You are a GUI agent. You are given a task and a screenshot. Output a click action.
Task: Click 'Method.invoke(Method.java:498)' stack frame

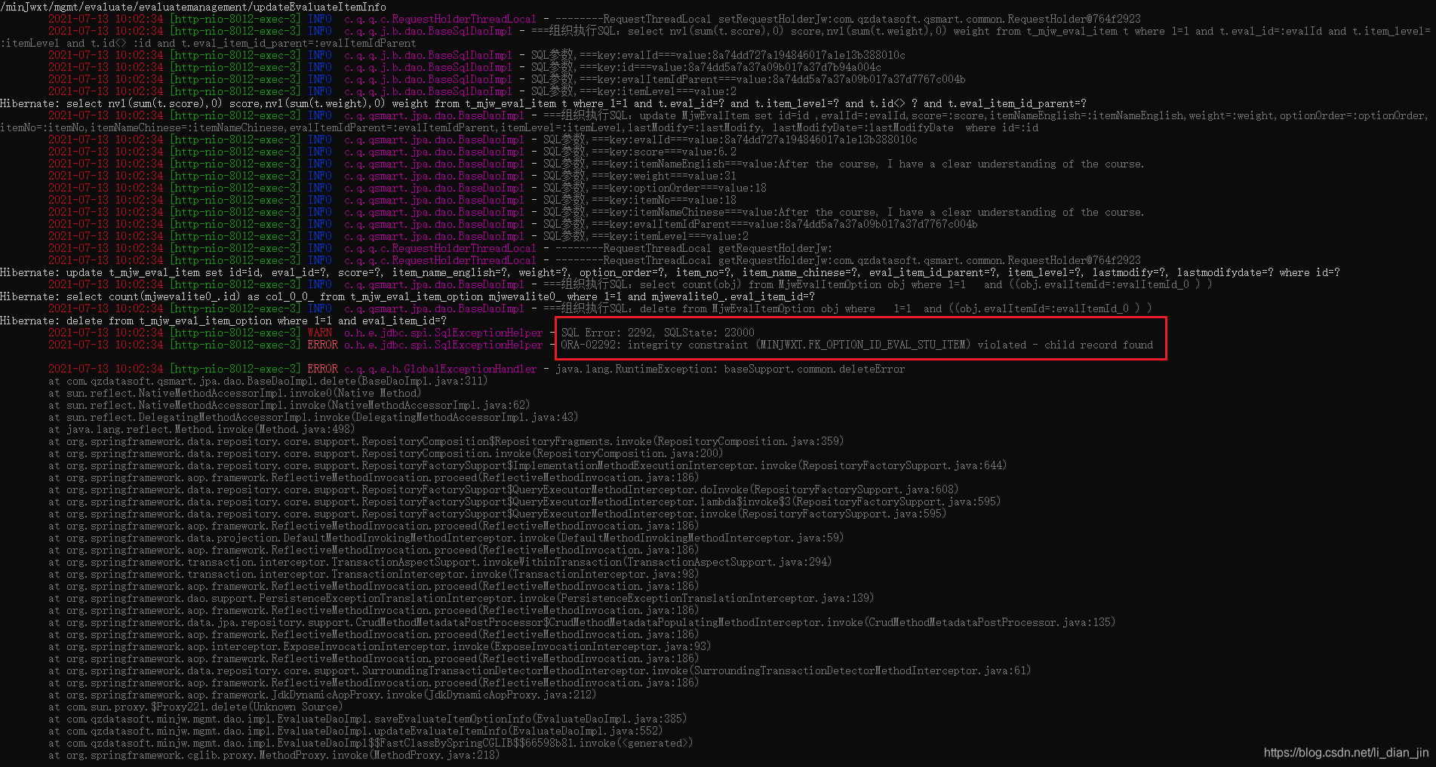tap(201, 429)
